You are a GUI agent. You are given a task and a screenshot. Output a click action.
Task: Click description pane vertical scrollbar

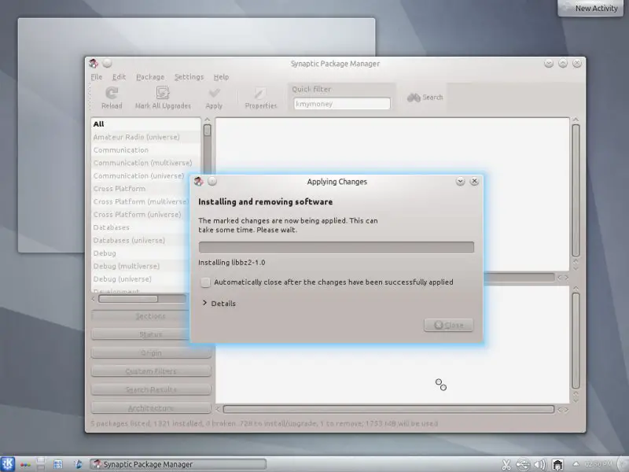pos(576,341)
